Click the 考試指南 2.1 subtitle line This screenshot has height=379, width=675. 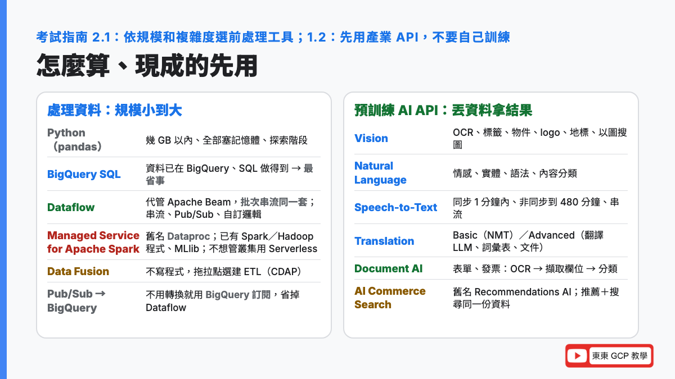(x=273, y=38)
